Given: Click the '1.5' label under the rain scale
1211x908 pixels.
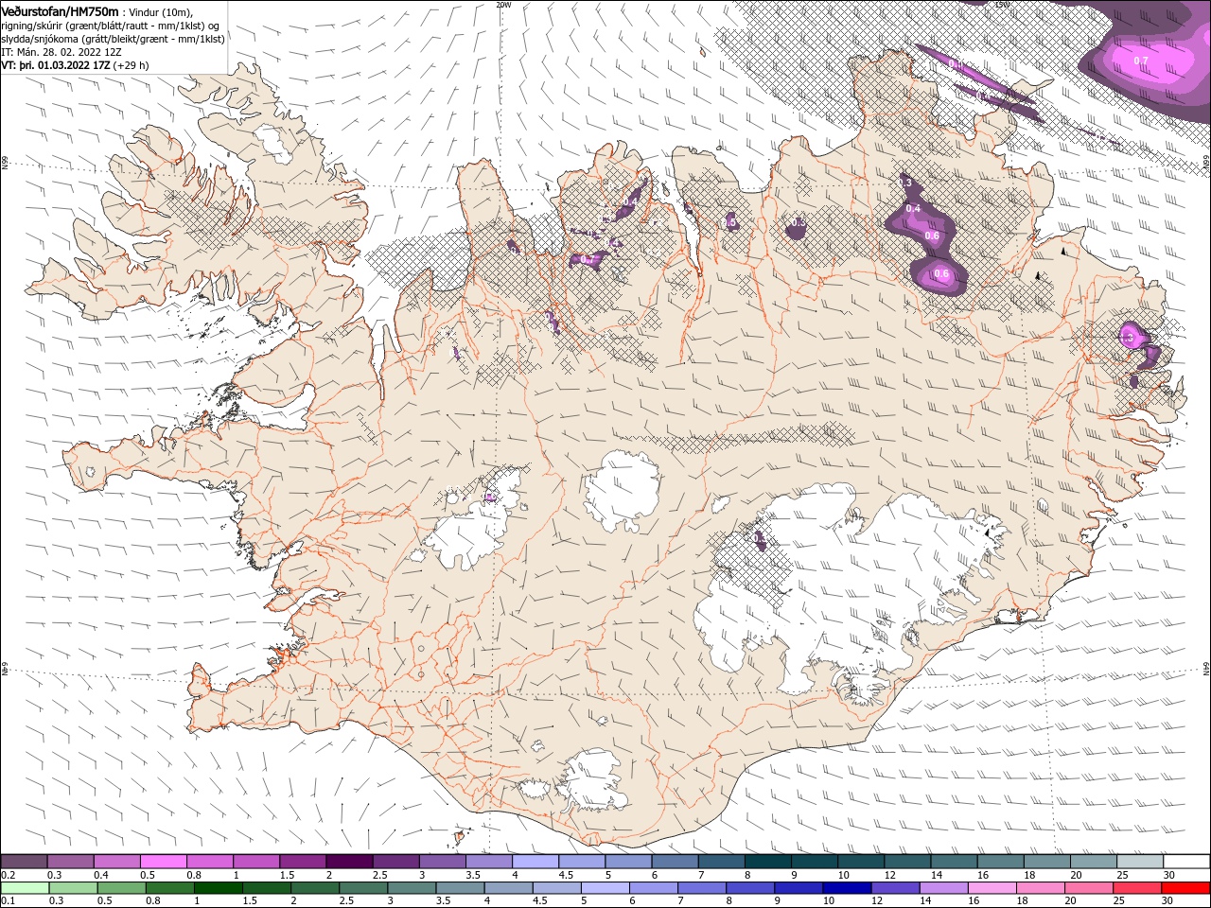Looking at the screenshot, I should click(x=250, y=900).
